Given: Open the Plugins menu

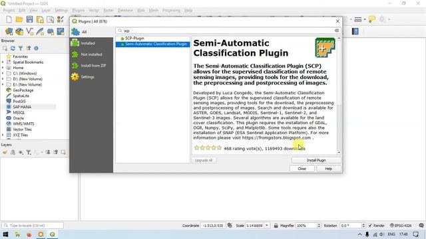Looking at the screenshot, I should (79, 11).
